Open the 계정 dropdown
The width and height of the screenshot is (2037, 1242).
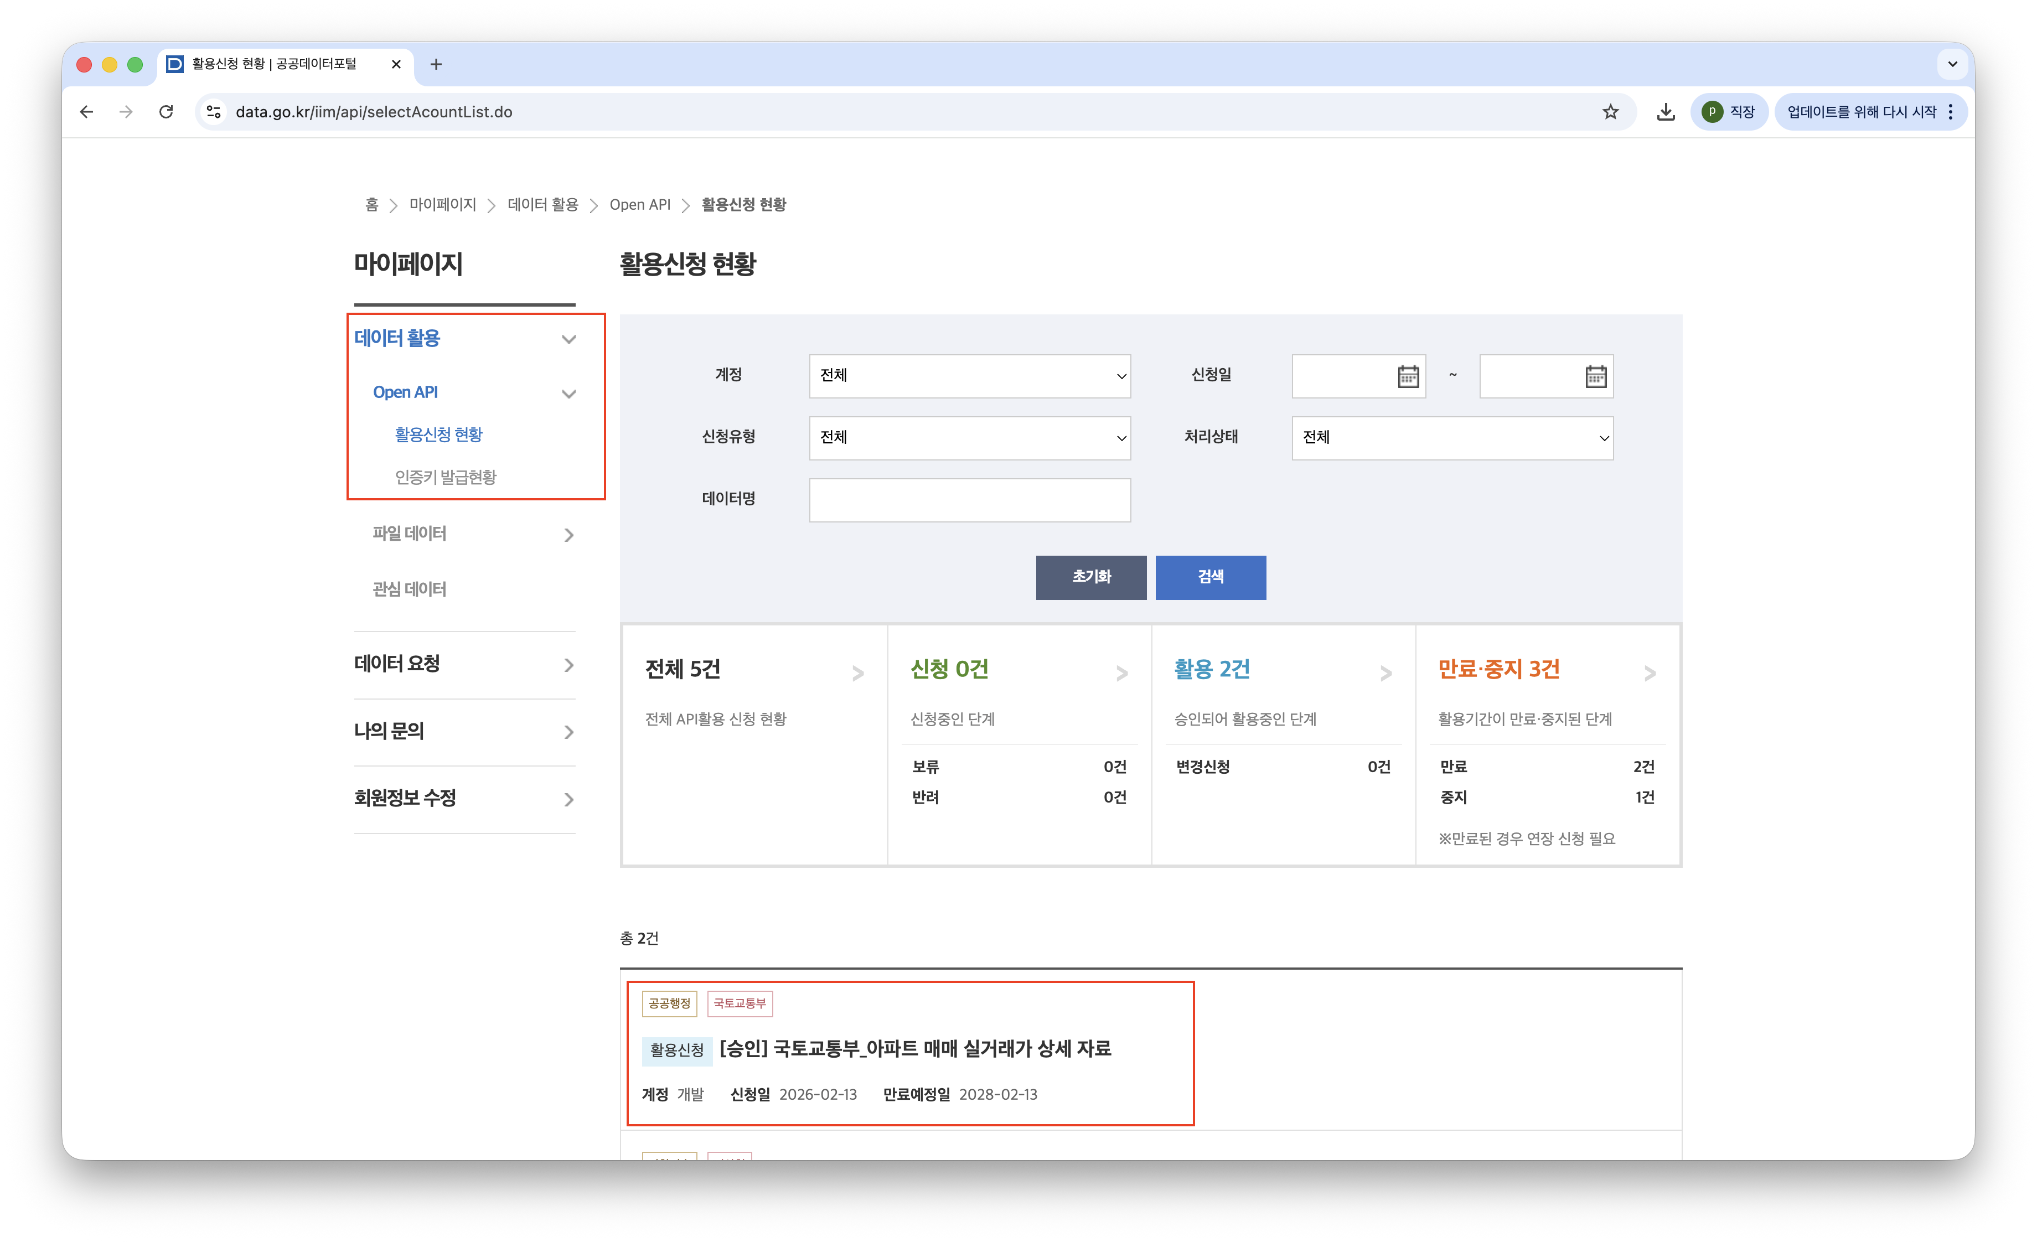pos(969,376)
